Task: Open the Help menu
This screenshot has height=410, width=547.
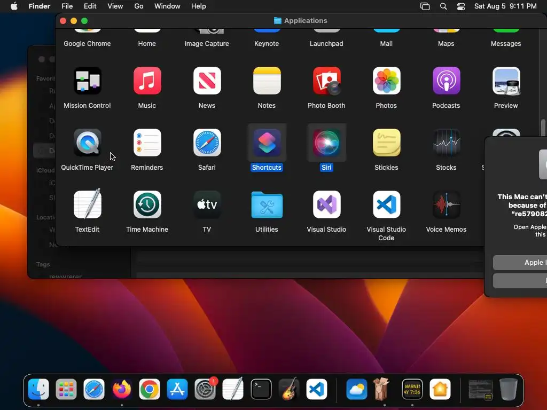Action: pyautogui.click(x=199, y=6)
